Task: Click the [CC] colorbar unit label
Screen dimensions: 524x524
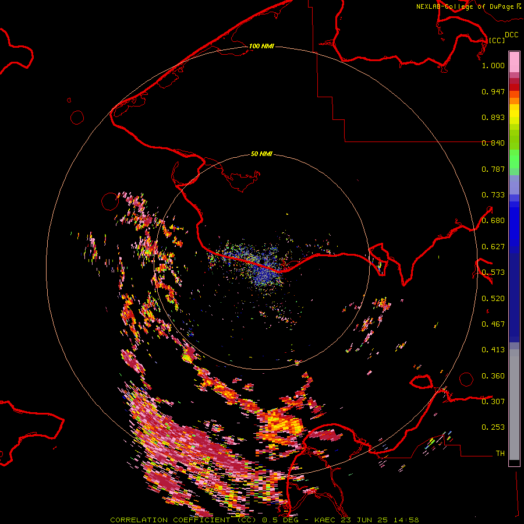Action: (x=497, y=40)
